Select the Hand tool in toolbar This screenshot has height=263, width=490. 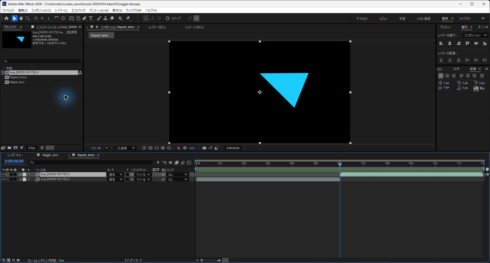click(x=21, y=18)
